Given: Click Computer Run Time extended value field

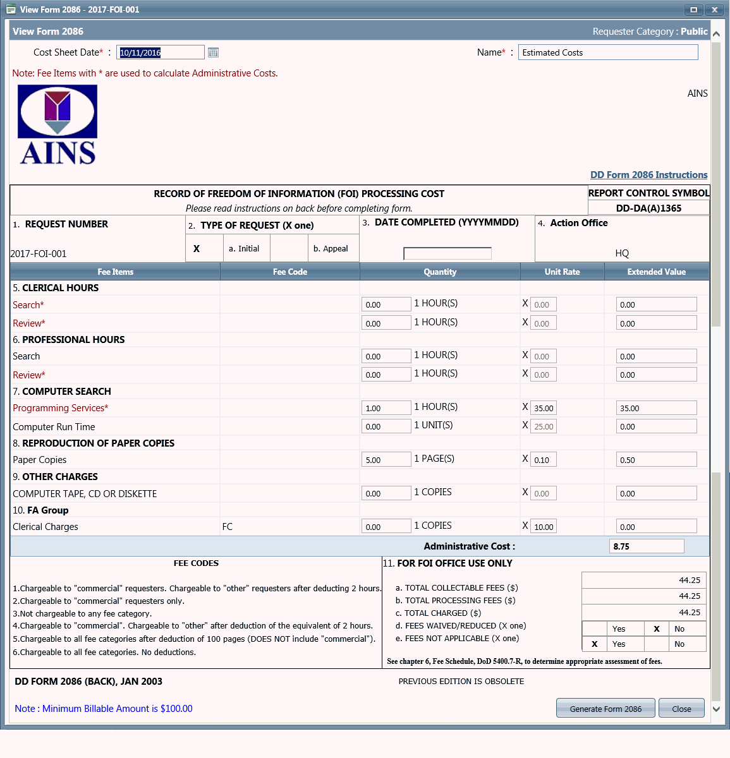Looking at the screenshot, I should 657,426.
